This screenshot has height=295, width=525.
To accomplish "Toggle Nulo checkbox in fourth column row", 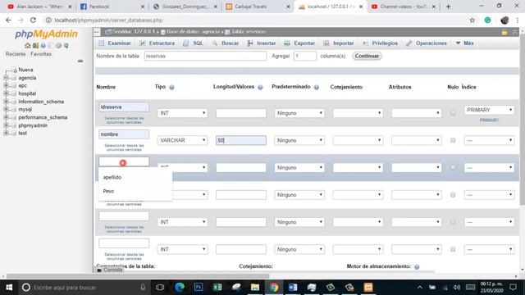I will [x=453, y=195].
